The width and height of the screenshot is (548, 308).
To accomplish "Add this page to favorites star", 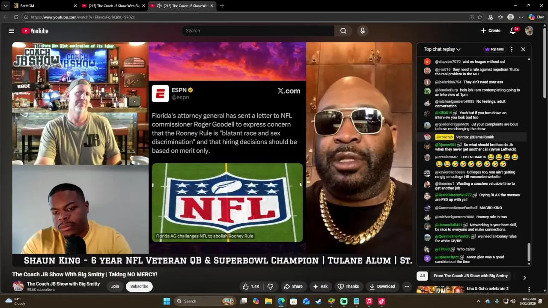I will 480,17.
